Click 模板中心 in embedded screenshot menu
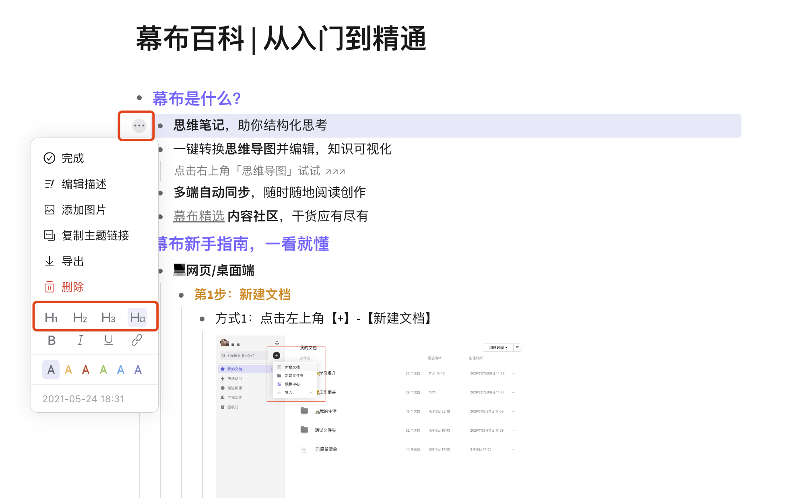Image resolution: width=793 pixels, height=498 pixels. point(292,384)
